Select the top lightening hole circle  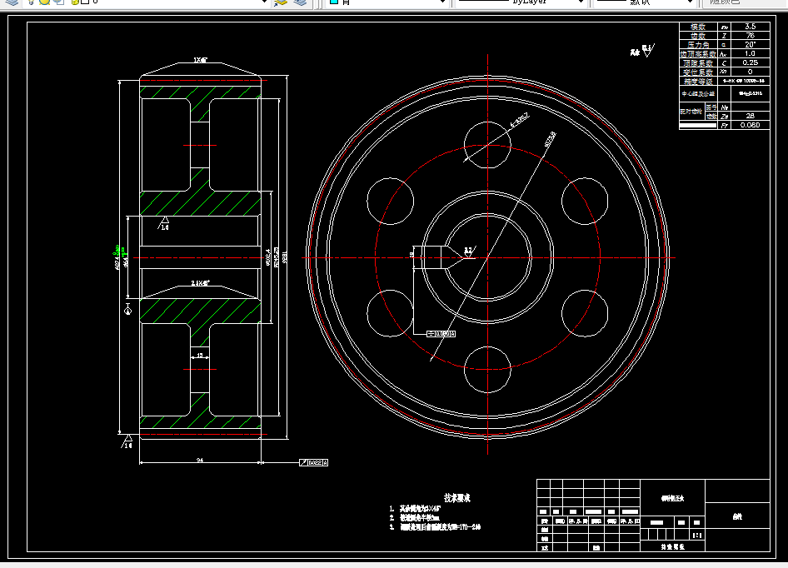(x=487, y=145)
